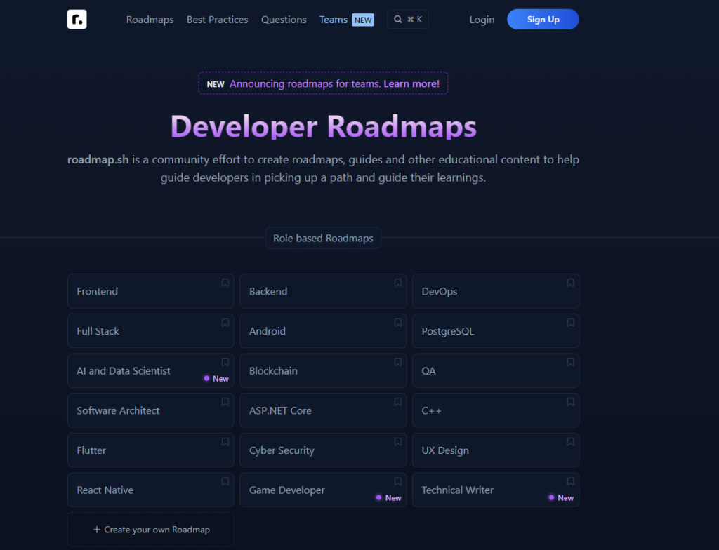This screenshot has width=719, height=550.
Task: Open the Teams page from navbar
Action: coord(347,20)
